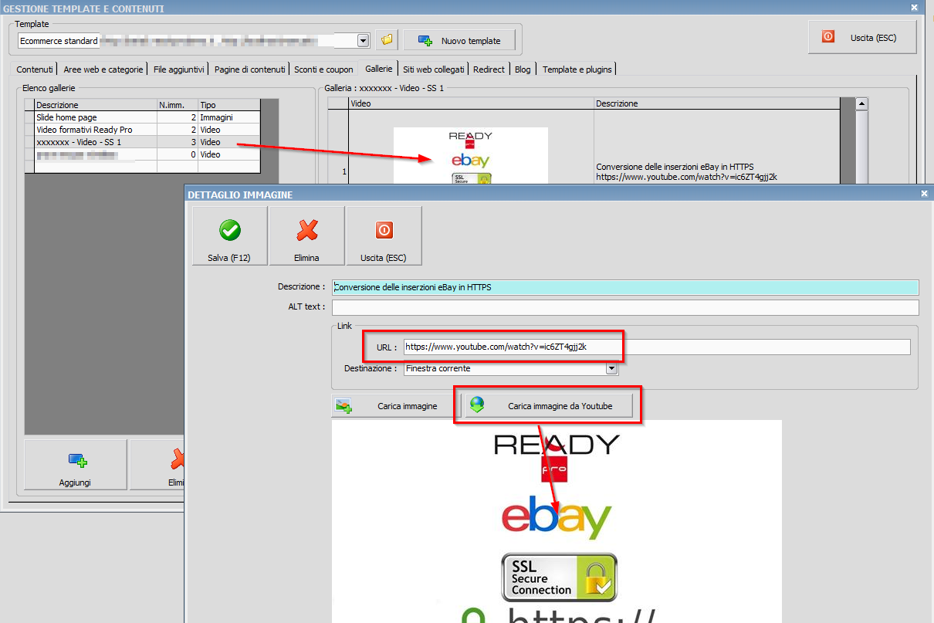Click YouTube URL text in gallery description cell
Image resolution: width=934 pixels, height=623 pixels.
686,177
